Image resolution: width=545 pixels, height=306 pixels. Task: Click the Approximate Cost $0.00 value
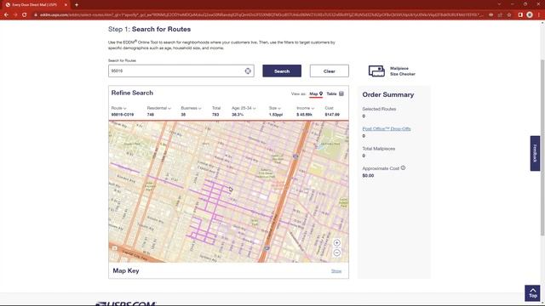pos(368,176)
